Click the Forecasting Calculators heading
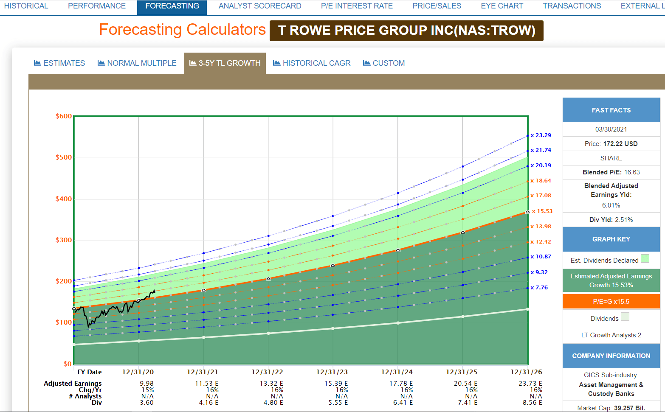Image resolution: width=665 pixels, height=412 pixels. (183, 30)
